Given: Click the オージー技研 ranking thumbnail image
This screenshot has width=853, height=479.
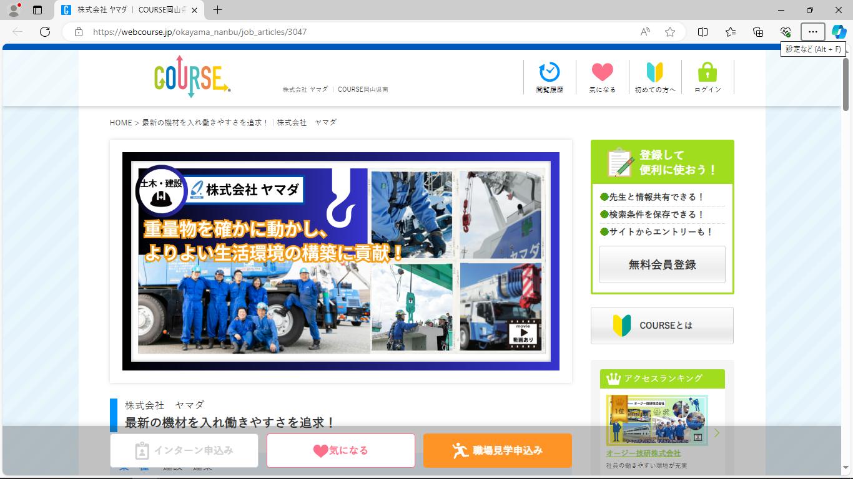Looking at the screenshot, I should 657,420.
